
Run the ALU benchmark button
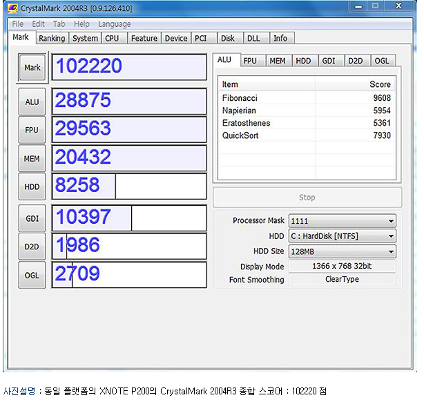coord(32,102)
